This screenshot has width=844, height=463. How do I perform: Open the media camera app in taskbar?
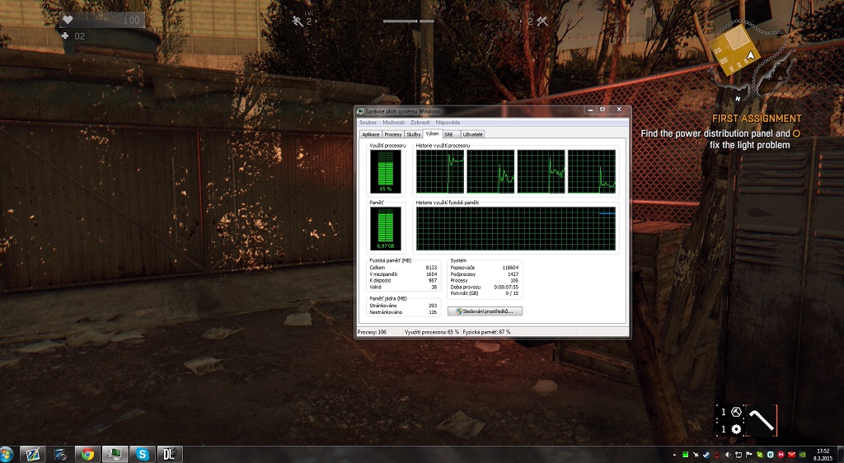[60, 455]
